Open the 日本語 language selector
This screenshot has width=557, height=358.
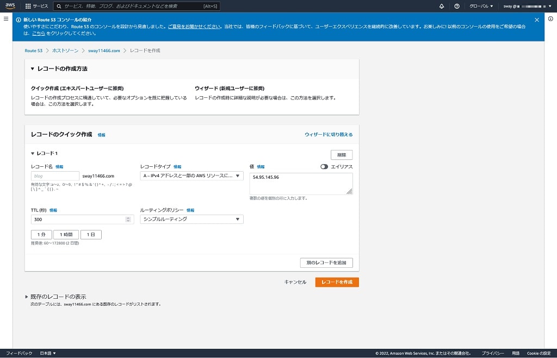[x=48, y=353]
